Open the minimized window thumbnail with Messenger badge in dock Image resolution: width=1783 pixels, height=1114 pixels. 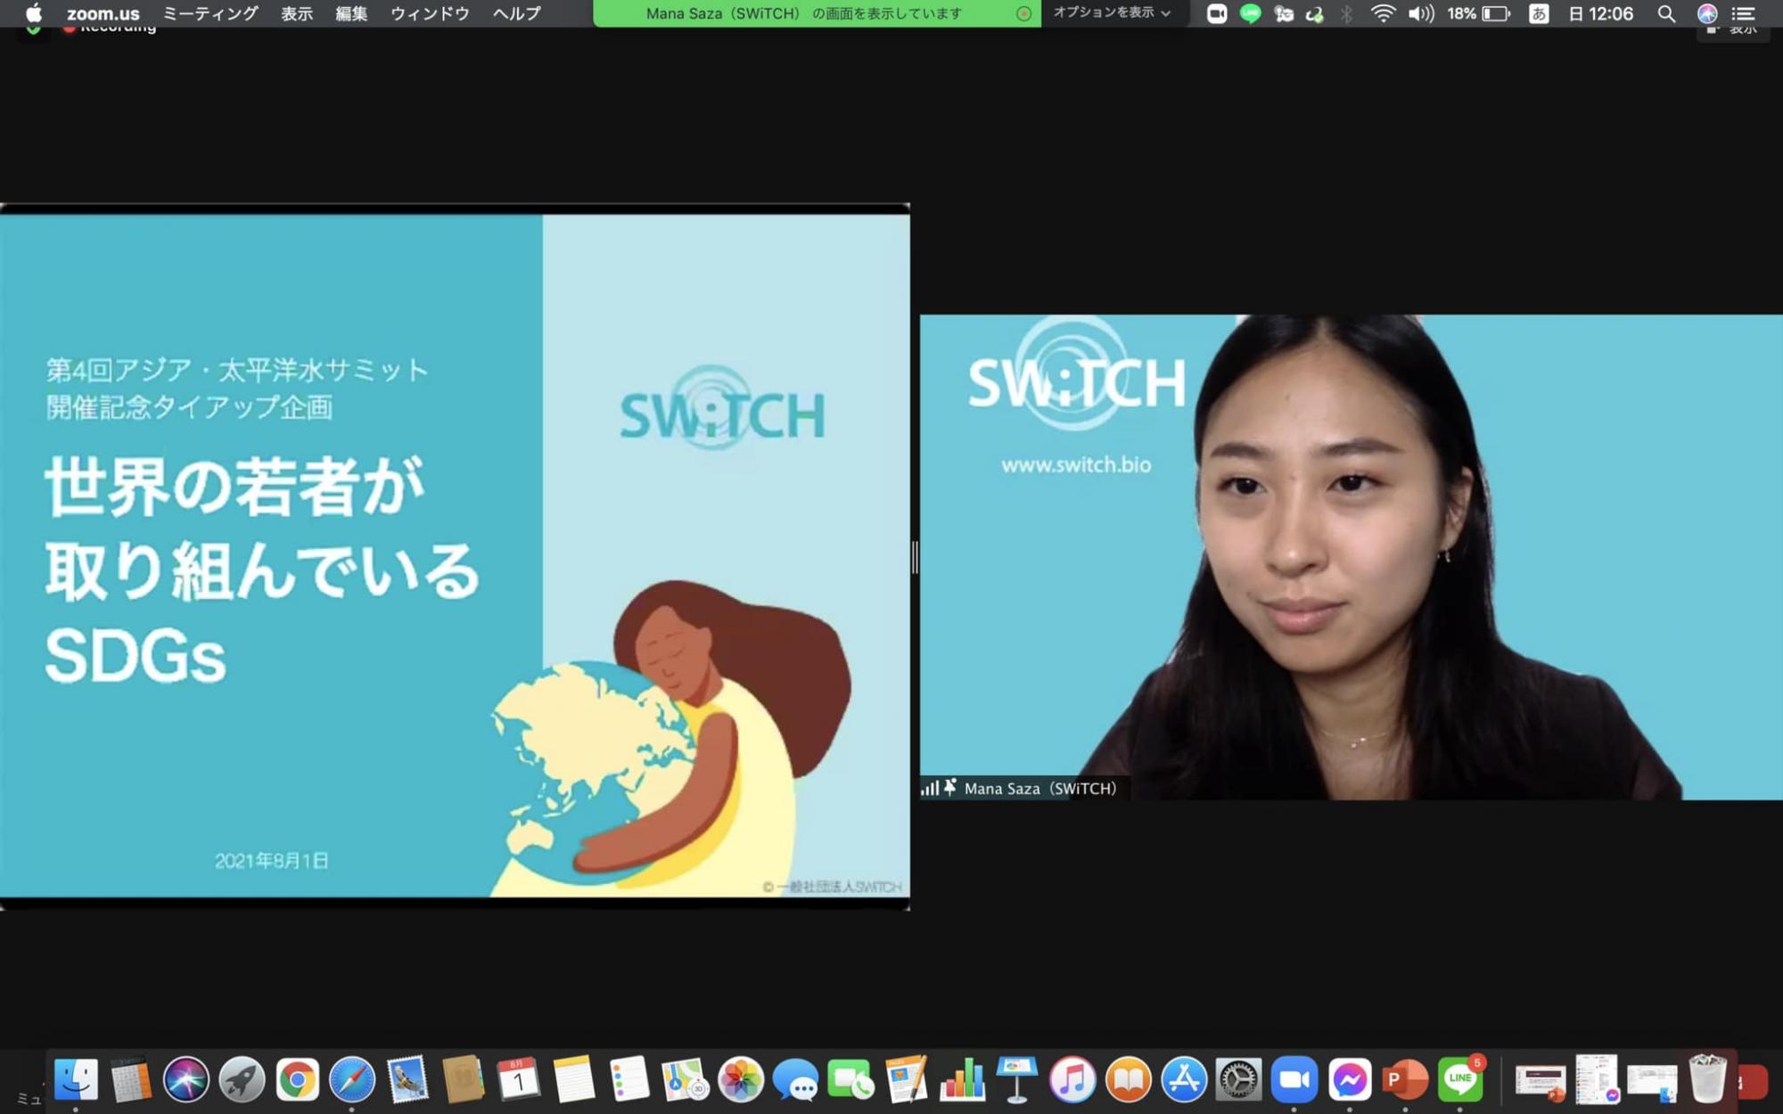(x=1597, y=1079)
